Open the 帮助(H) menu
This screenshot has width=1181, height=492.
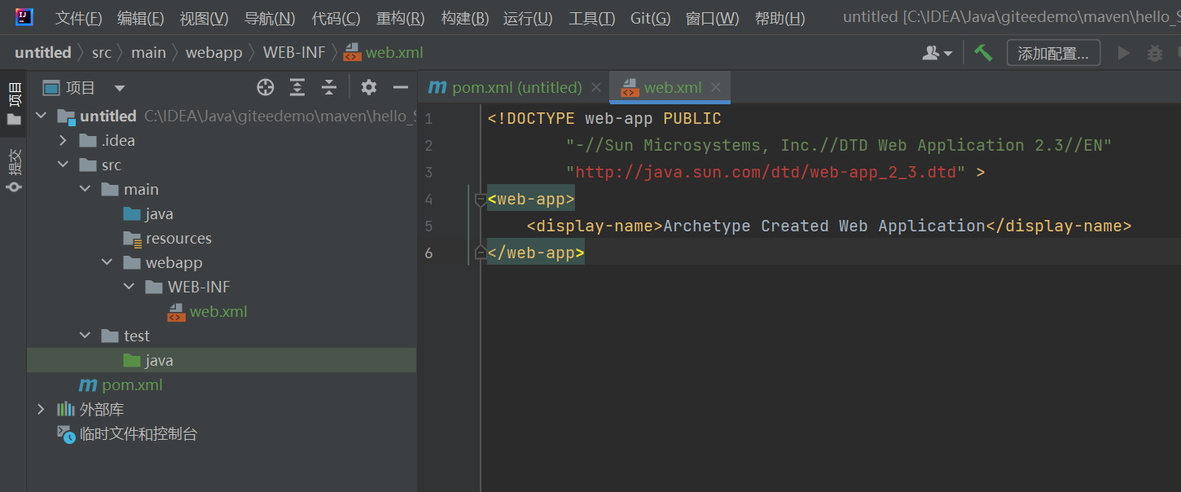pos(779,18)
